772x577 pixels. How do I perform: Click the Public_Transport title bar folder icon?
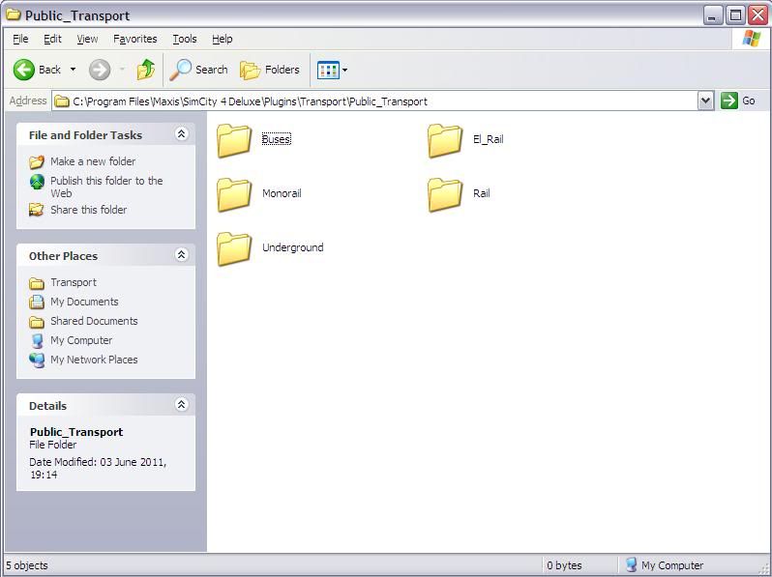click(x=13, y=14)
